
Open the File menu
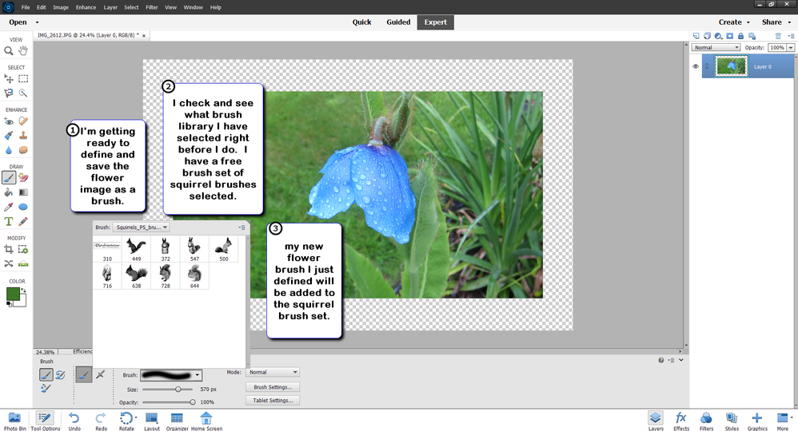coord(26,7)
